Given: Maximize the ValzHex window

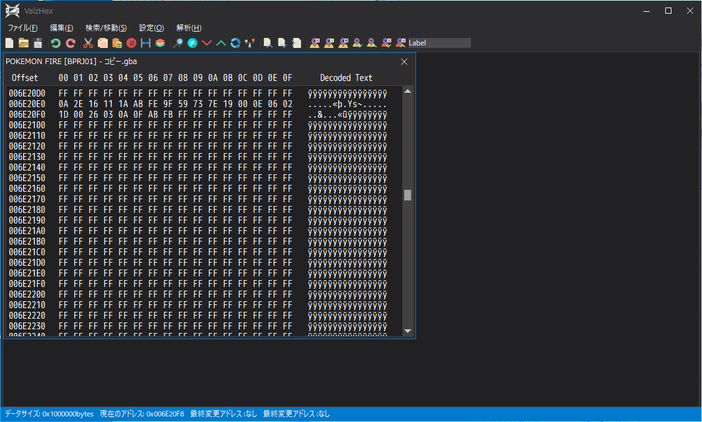Looking at the screenshot, I should tap(668, 11).
